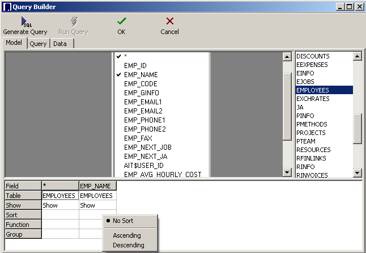Image resolution: width=366 pixels, height=253 pixels.
Task: Switch to the Query tab
Action: point(38,44)
